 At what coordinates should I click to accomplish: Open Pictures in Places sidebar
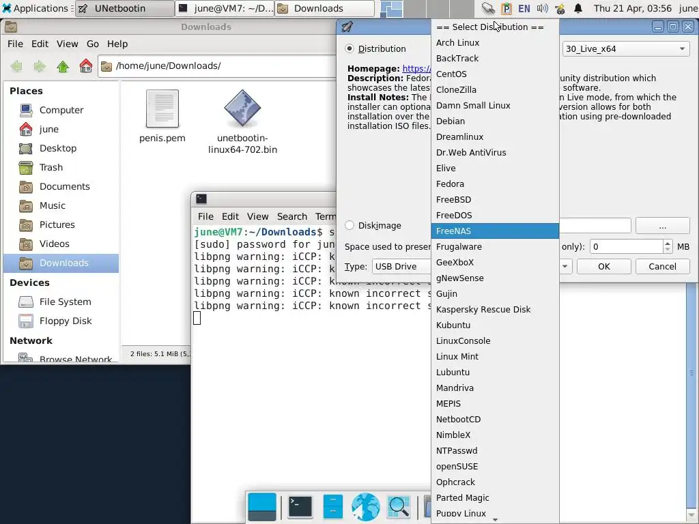point(61,225)
